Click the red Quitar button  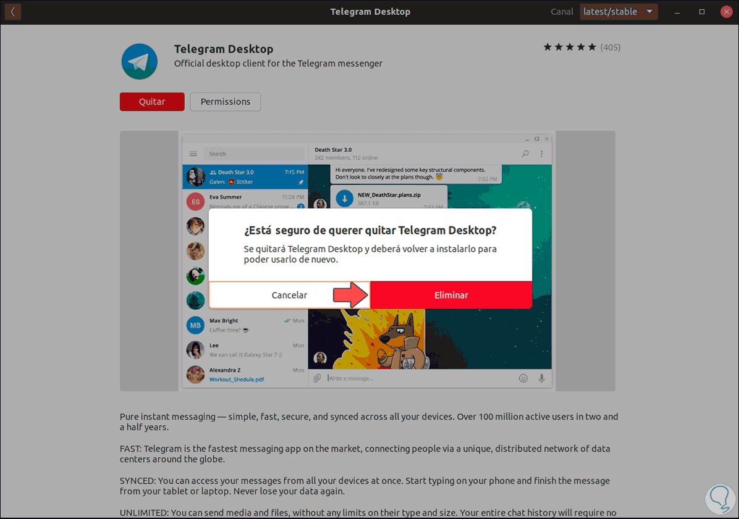(x=152, y=102)
